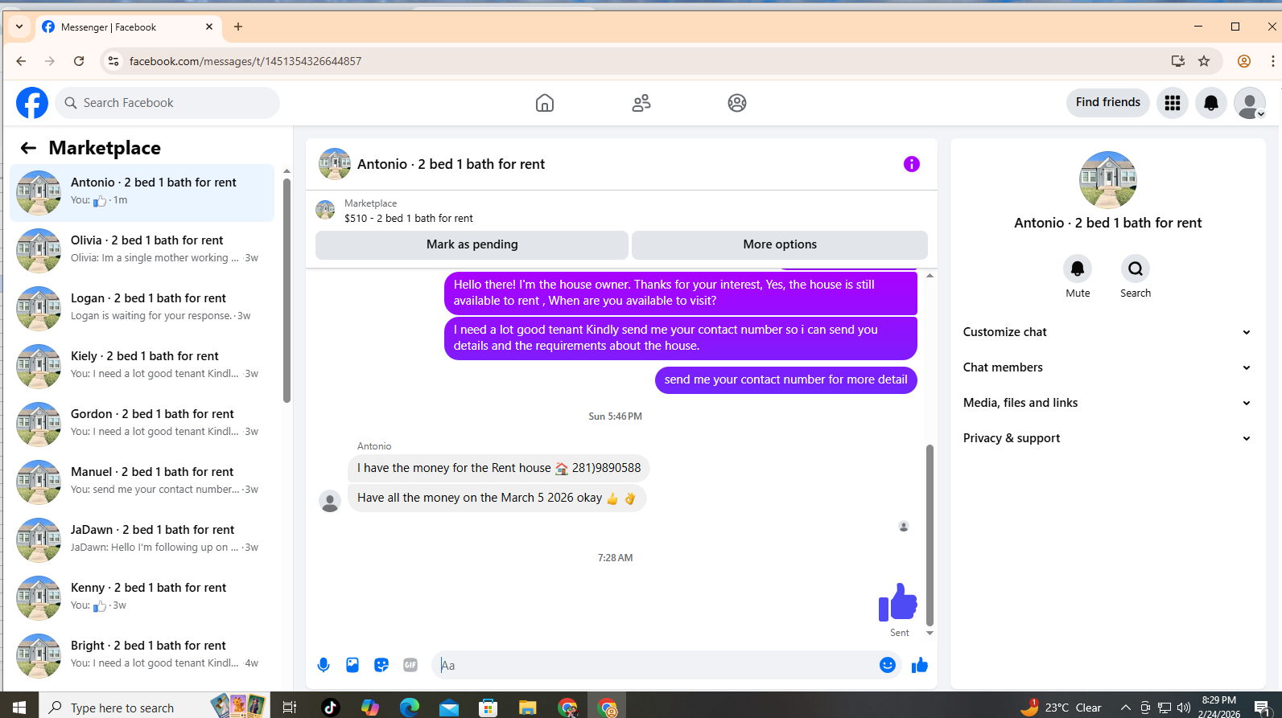This screenshot has width=1282, height=718.
Task: Click the sent thumbs-up message
Action: click(897, 601)
